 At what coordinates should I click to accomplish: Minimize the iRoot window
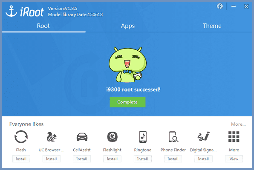(234, 6)
